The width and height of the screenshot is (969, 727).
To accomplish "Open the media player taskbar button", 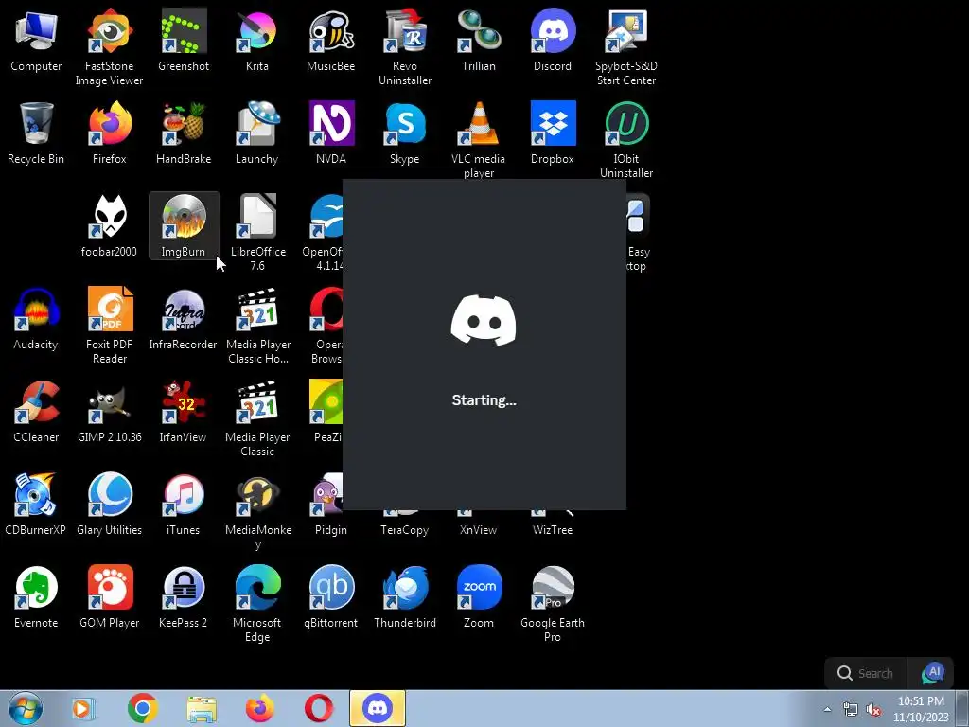I will coord(81,708).
